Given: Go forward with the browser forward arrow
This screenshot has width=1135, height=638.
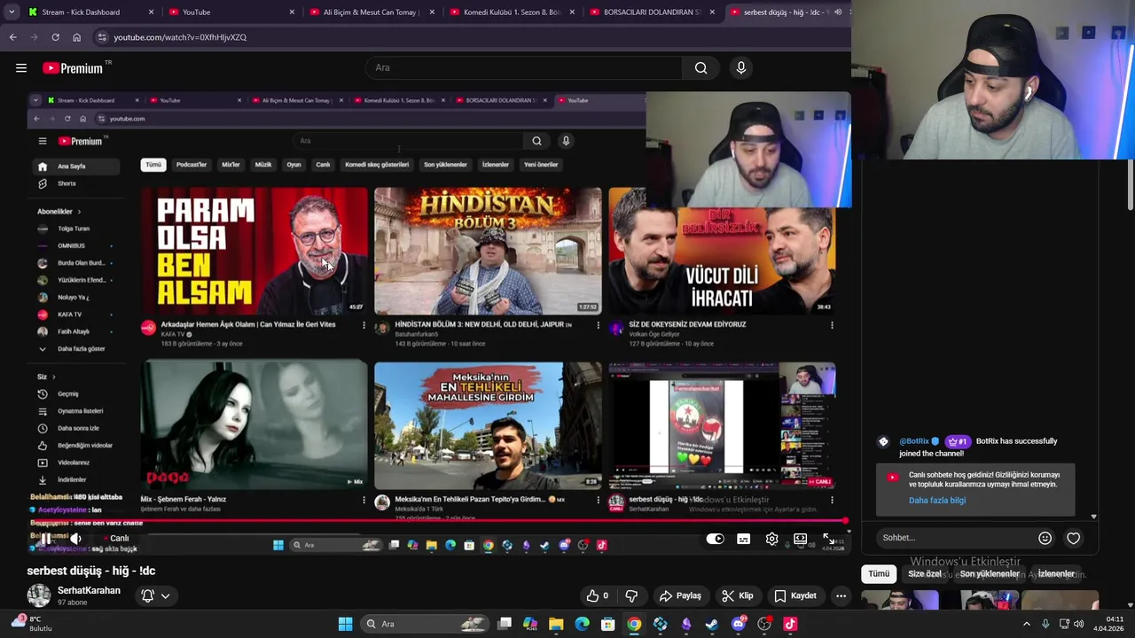Looking at the screenshot, I should 34,37.
